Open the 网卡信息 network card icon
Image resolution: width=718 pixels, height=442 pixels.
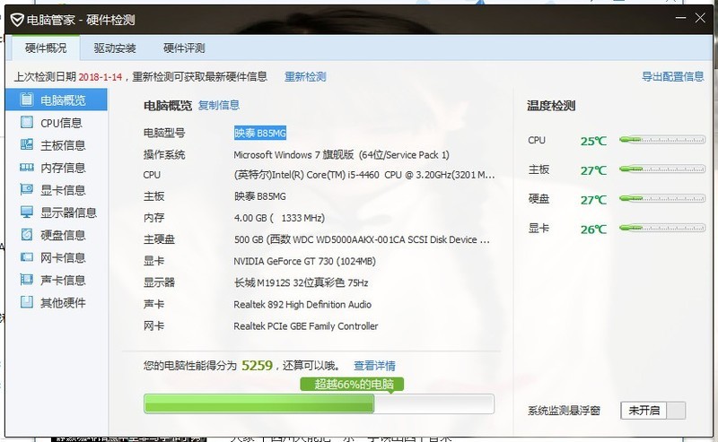point(27,257)
